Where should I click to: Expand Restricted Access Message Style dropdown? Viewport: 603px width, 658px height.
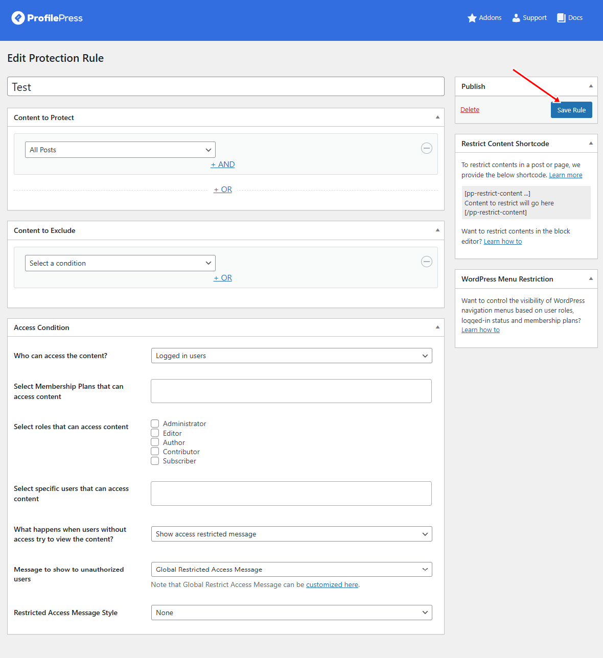(291, 613)
